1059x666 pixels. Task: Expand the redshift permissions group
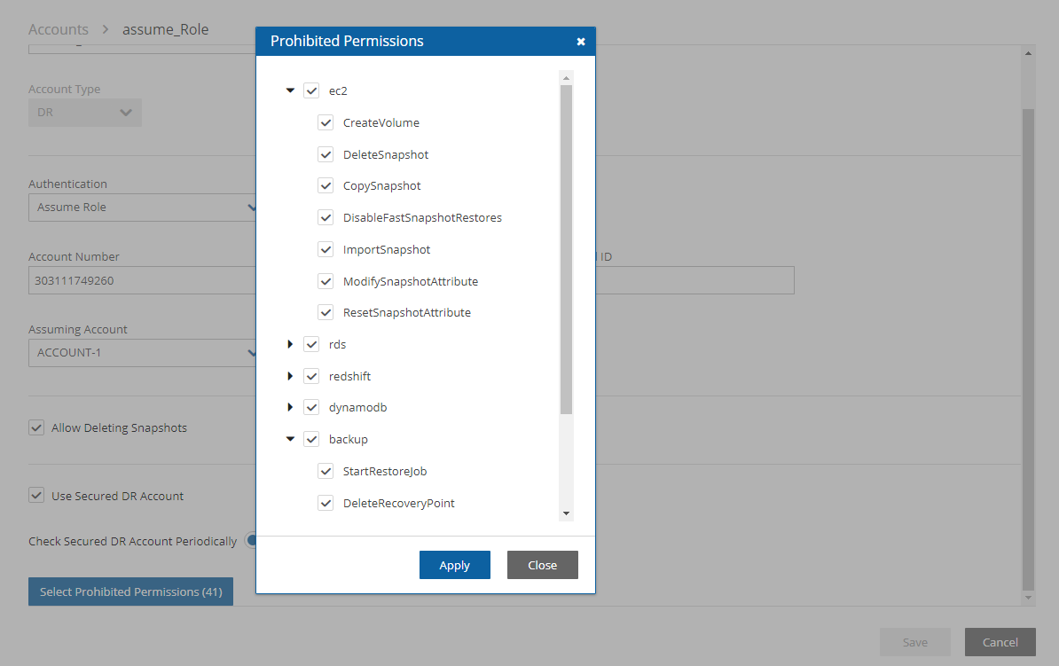[290, 376]
